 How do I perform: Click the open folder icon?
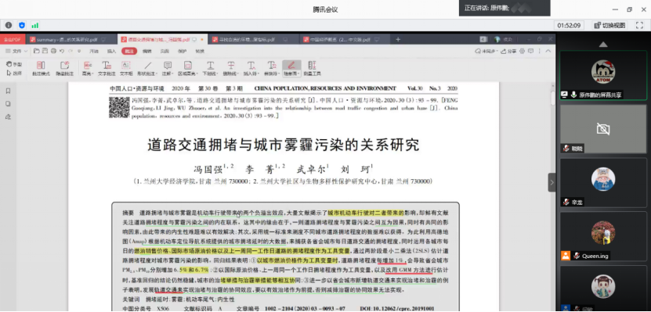pyautogui.click(x=37, y=51)
